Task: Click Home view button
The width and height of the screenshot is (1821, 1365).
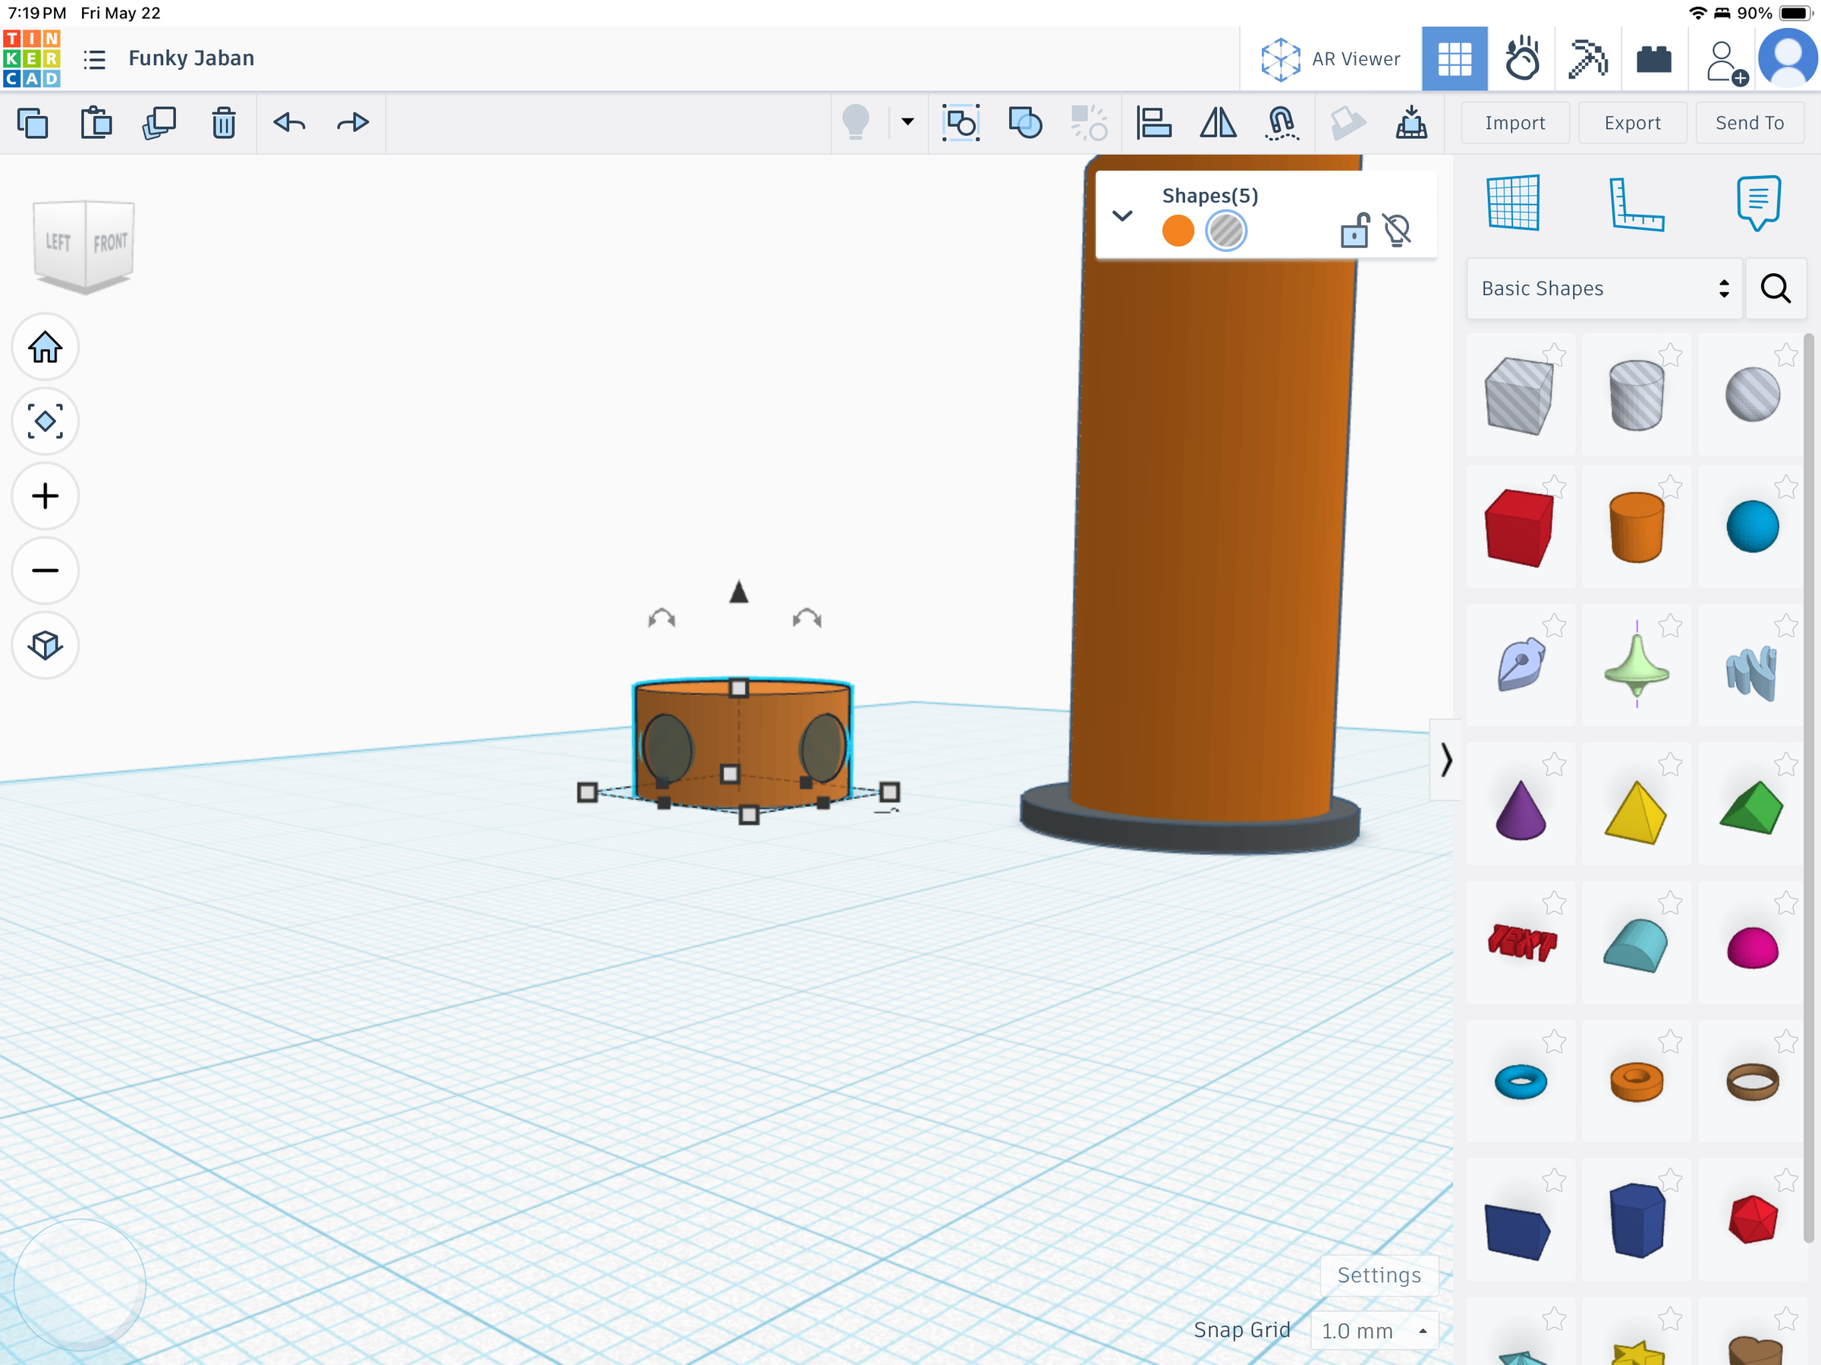Action: coord(46,348)
